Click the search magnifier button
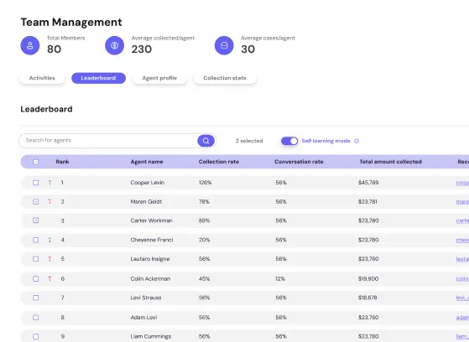Screen dimensions: 469x342 pyautogui.click(x=206, y=141)
